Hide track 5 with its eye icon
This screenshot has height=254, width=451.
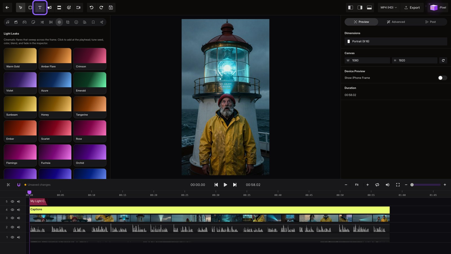click(x=12, y=202)
